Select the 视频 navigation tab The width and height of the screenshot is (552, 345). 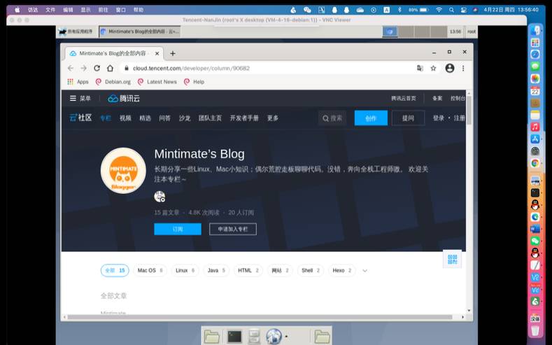pyautogui.click(x=125, y=118)
